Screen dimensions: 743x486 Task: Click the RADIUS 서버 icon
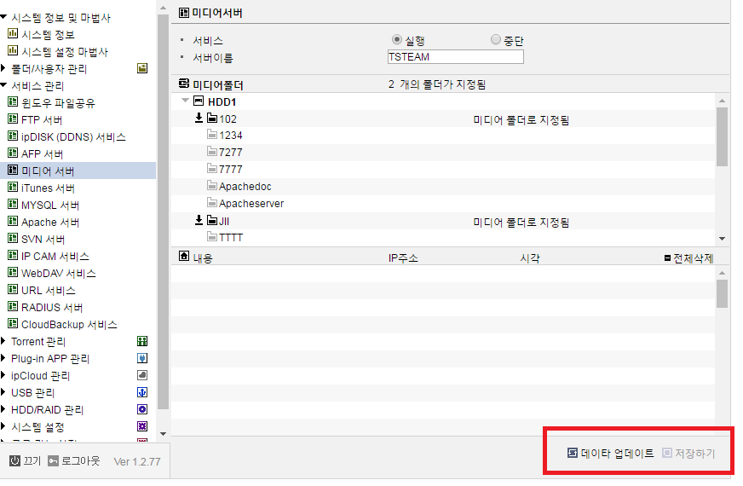(x=13, y=307)
